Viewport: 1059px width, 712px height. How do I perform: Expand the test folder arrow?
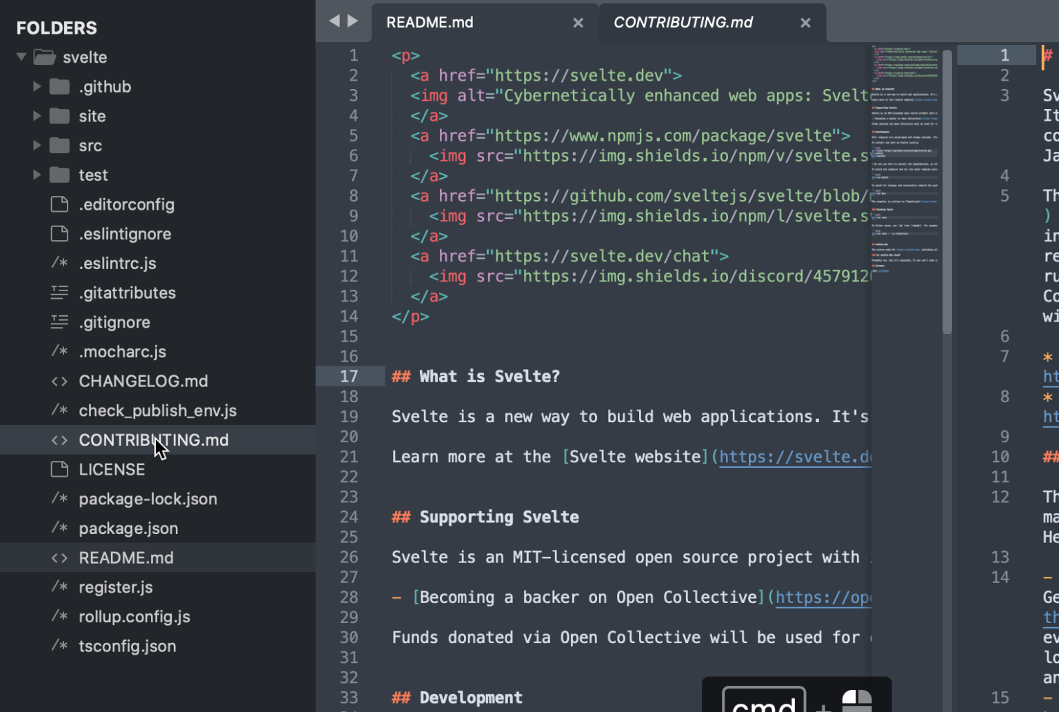point(37,175)
